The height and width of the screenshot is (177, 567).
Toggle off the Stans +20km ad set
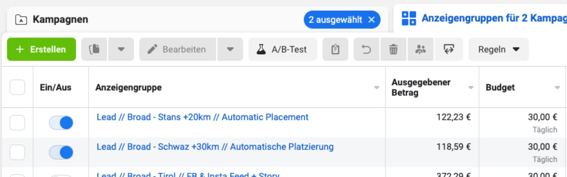coord(61,123)
